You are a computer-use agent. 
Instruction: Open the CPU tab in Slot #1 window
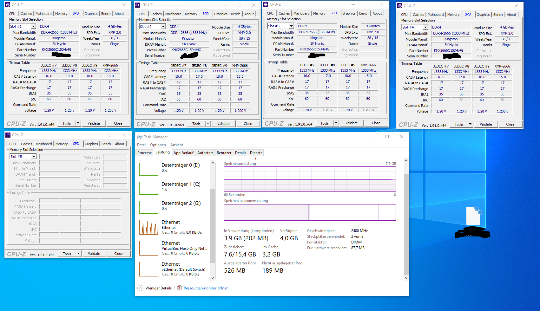tap(12, 14)
